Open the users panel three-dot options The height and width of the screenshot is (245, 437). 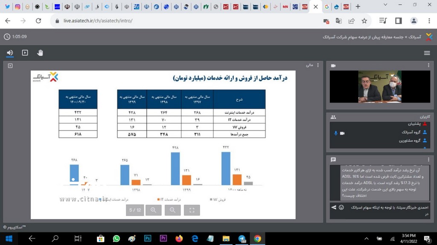(429, 117)
